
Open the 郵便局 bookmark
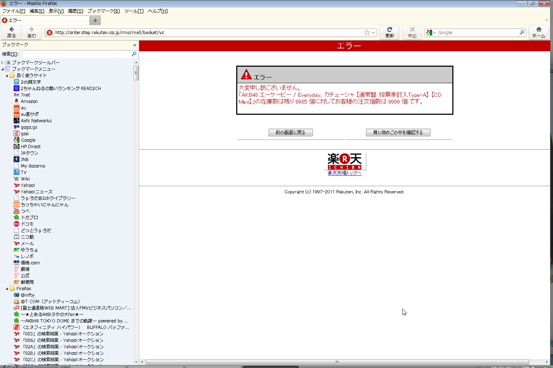pos(24,282)
